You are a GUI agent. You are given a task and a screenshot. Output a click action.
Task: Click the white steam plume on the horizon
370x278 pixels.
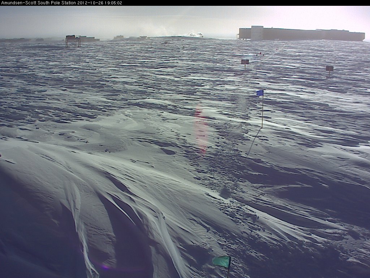click(195, 34)
